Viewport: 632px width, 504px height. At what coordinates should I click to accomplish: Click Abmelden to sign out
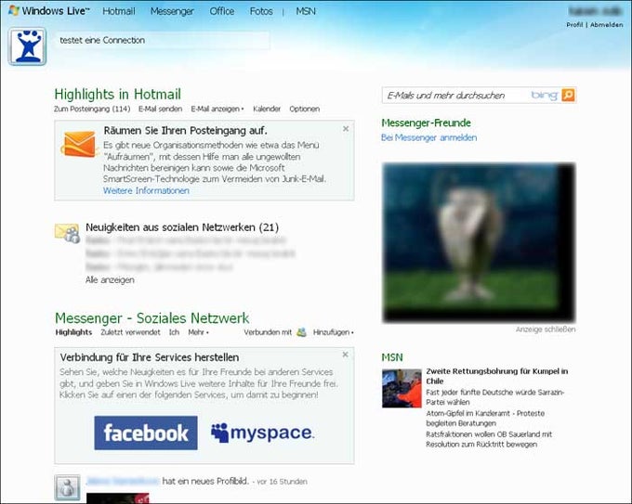(x=607, y=24)
